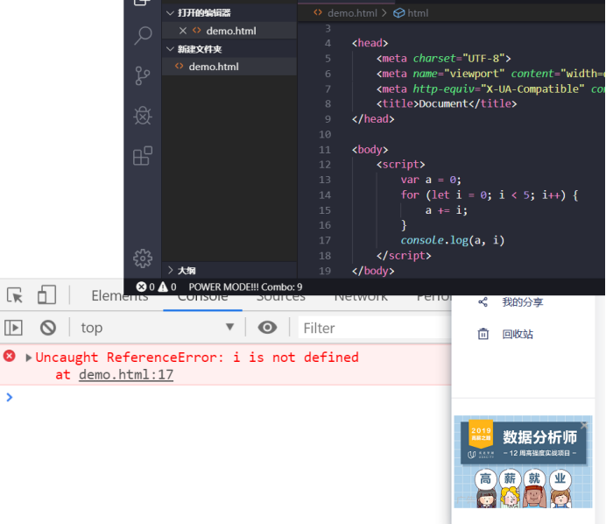The image size is (606, 524).
Task: Open the 数据分析师 advertisement banner
Action: tap(523, 462)
